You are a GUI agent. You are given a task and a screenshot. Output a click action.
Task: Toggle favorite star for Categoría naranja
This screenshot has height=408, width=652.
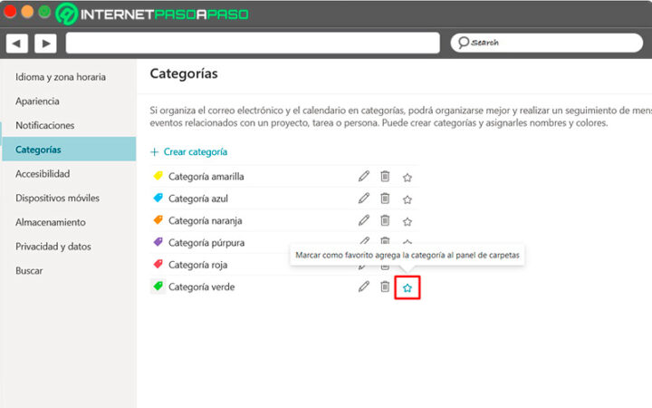[407, 221]
